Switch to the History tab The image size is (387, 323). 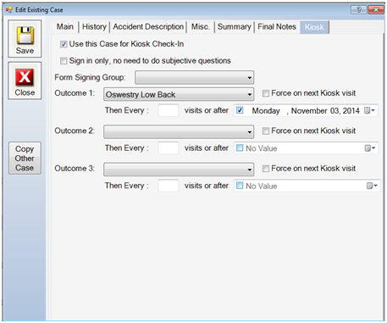[94, 27]
